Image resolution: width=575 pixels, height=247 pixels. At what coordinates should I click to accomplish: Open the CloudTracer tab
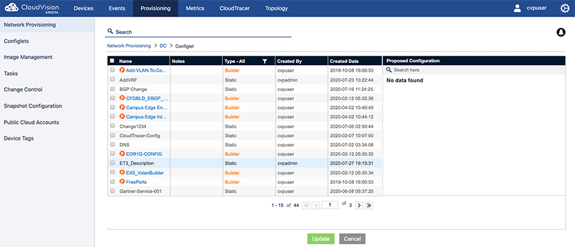click(x=235, y=9)
